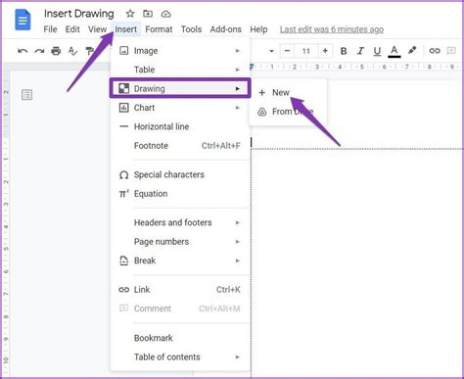The height and width of the screenshot is (379, 464).
Task: Select the paint format tool
Action: coord(89,51)
